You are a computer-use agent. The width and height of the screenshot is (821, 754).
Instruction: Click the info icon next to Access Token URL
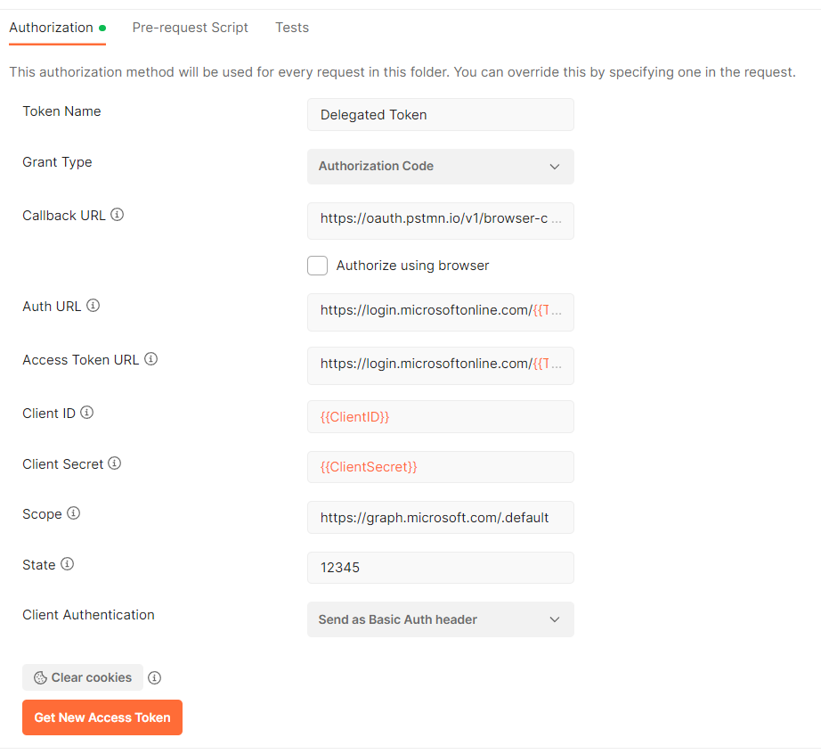[150, 359]
